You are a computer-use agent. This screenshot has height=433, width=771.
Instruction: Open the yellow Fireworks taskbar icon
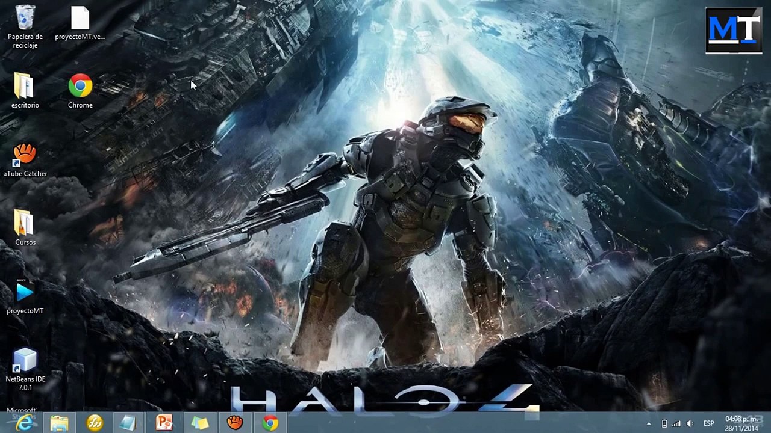(x=95, y=423)
